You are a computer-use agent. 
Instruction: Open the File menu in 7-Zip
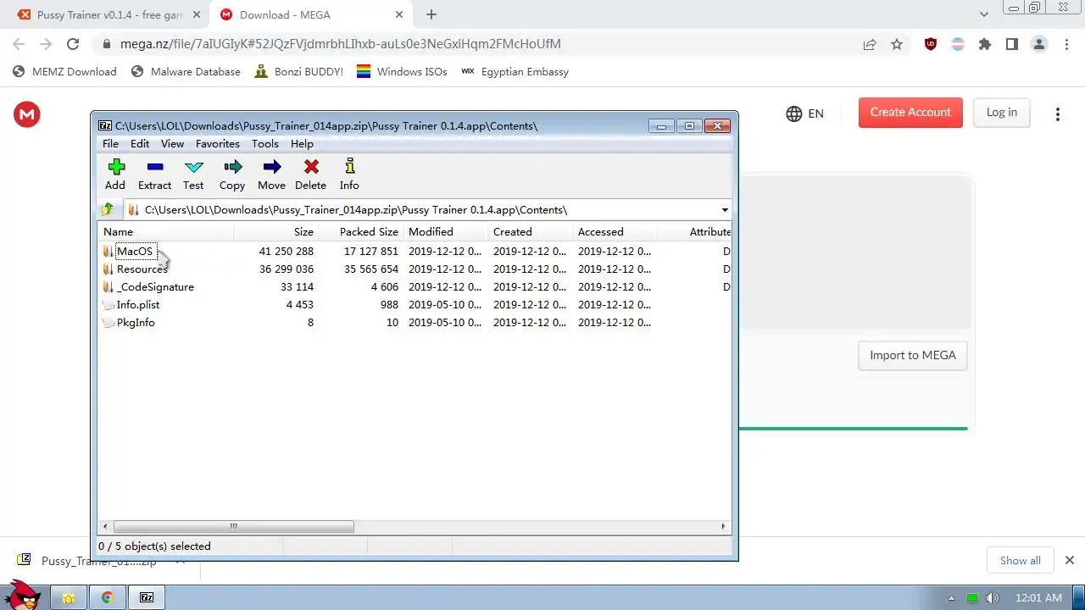[111, 144]
